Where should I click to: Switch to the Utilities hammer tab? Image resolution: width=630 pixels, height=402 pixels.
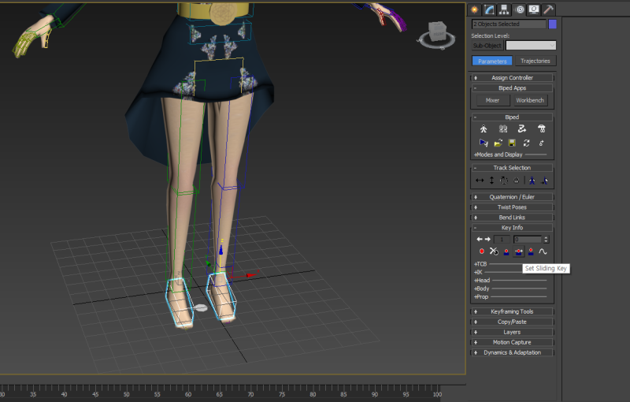548,9
